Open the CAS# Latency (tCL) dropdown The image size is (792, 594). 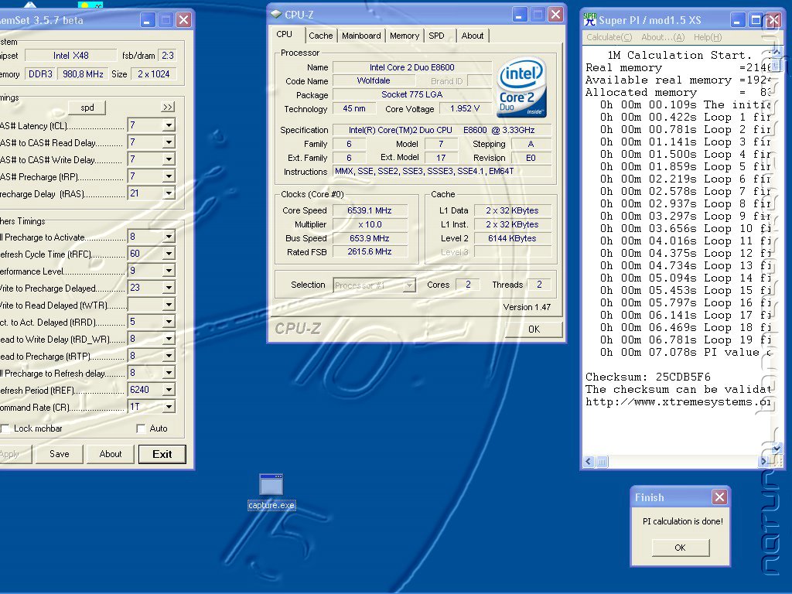pos(169,125)
